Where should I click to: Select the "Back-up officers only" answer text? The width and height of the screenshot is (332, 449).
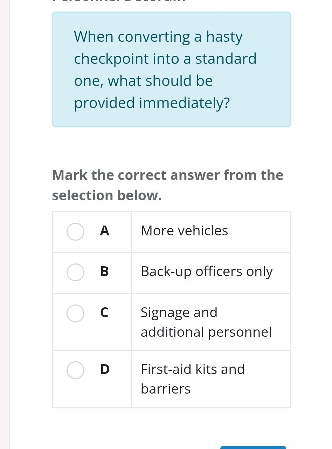206,272
